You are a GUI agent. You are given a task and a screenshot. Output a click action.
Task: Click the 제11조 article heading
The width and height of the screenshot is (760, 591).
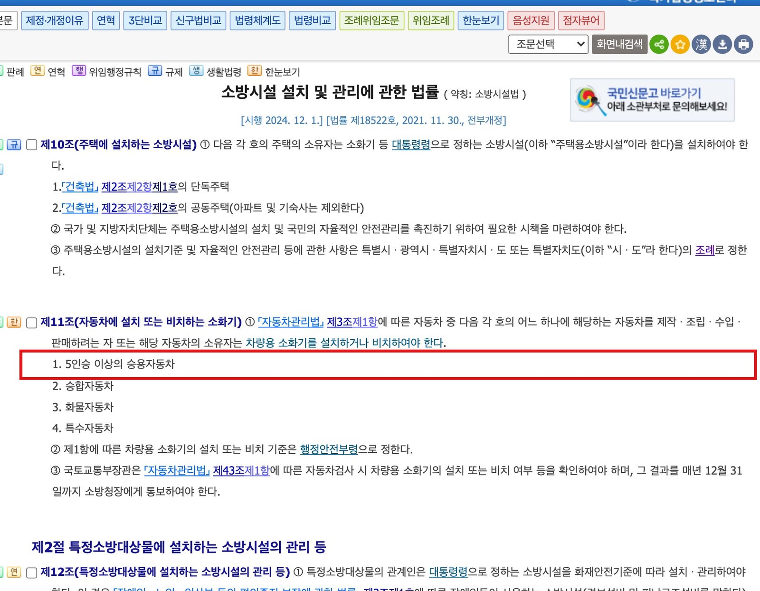pyautogui.click(x=141, y=322)
